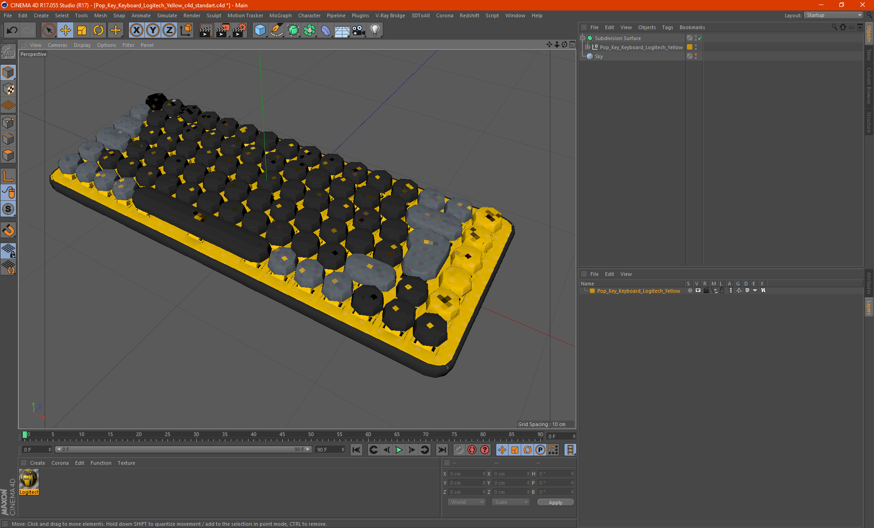874x528 pixels.
Task: Switch to the Takes side tab
Action: click(x=869, y=55)
